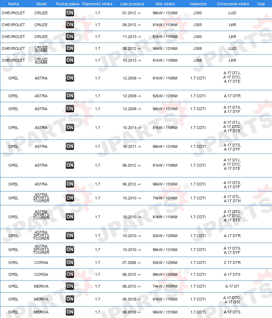Select engine code A 17 DT in Meriva row
This screenshot has width=272, height=318.
(x=232, y=286)
